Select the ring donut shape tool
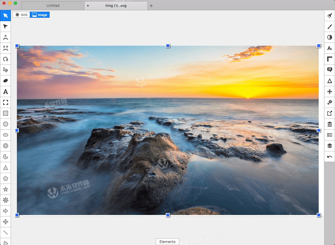The width and height of the screenshot is (335, 245). (5, 146)
